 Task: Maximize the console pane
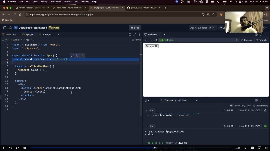coord(261,100)
